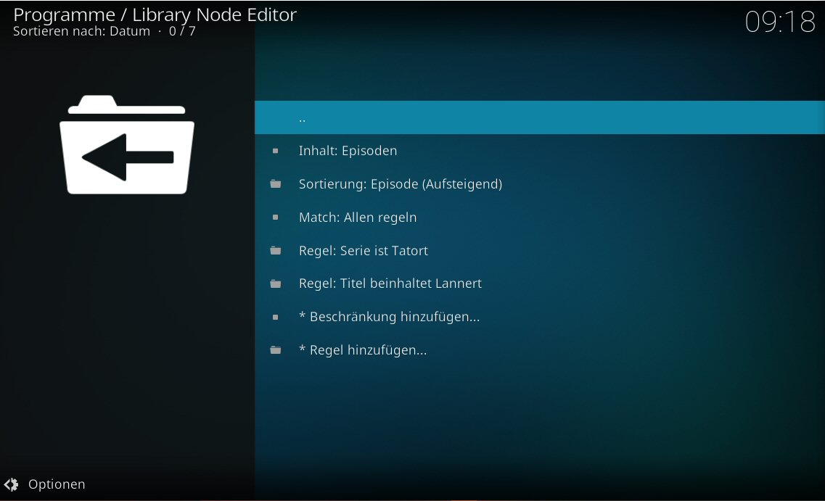This screenshot has height=501, width=825.
Task: Click the small square icon beside 'Inhalt: Episoden'
Action: (x=275, y=151)
